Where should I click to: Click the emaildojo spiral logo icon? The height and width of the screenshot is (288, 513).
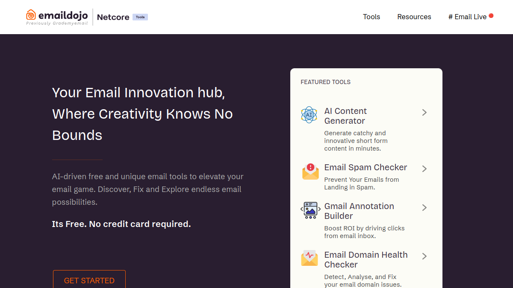[31, 15]
